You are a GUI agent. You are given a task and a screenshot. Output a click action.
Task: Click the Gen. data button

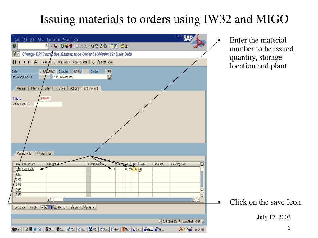[x=20, y=207]
